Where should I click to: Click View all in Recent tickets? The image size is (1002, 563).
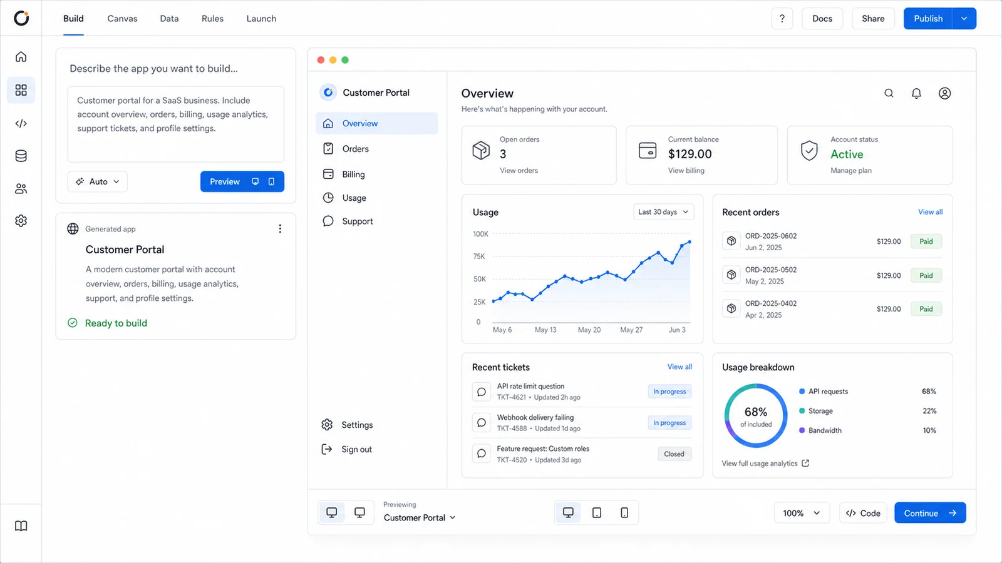tap(679, 367)
